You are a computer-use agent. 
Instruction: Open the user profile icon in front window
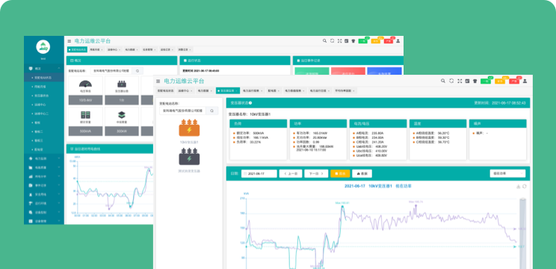pyautogui.click(x=525, y=81)
